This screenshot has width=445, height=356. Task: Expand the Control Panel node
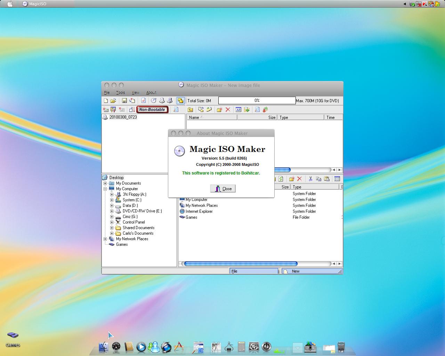(112, 222)
